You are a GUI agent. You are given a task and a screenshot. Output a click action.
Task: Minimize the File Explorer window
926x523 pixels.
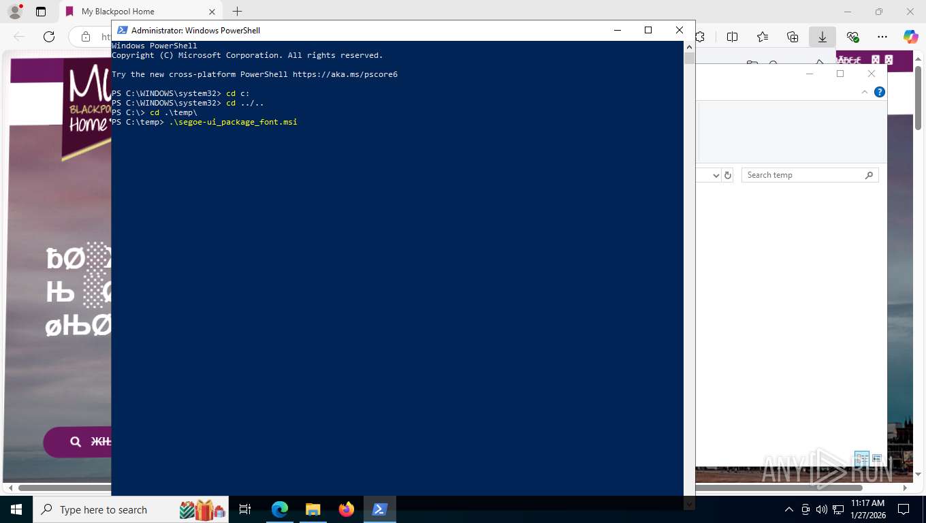[810, 74]
